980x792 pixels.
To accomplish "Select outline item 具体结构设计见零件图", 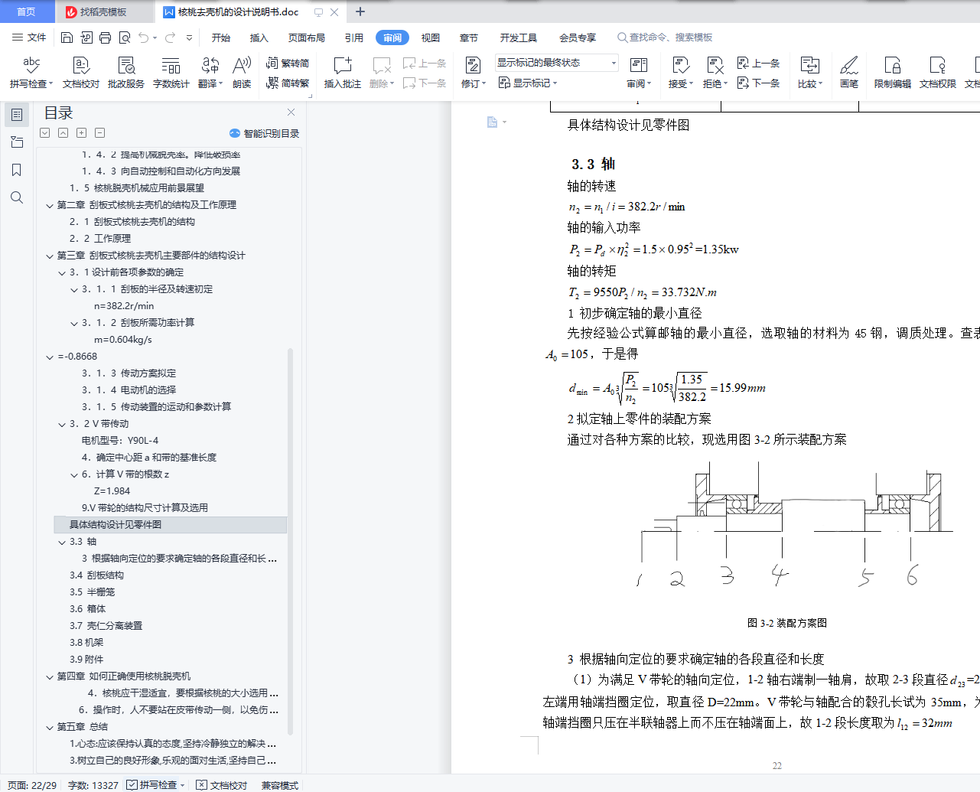I will 170,525.
